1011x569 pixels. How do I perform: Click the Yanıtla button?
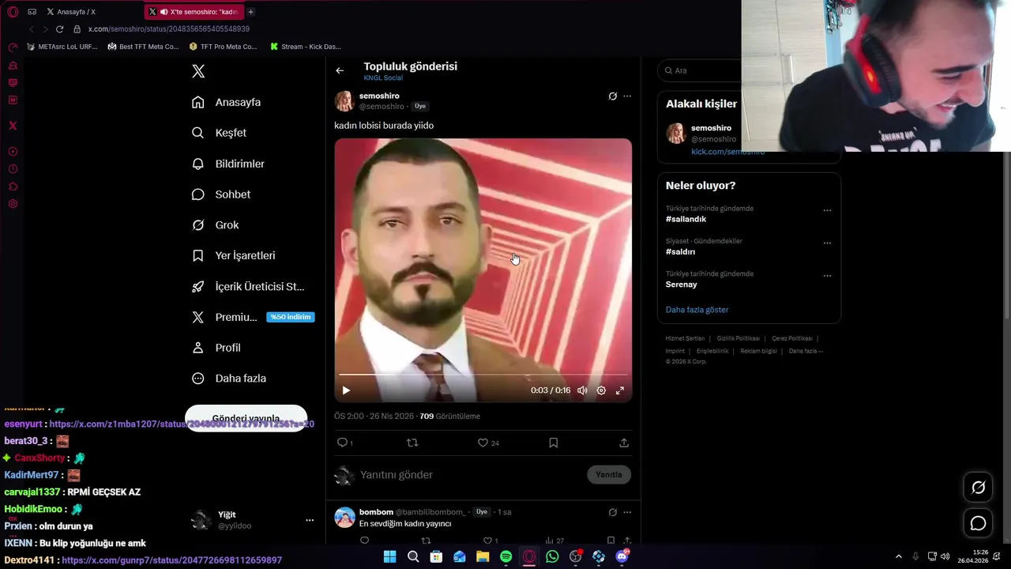pos(609,475)
